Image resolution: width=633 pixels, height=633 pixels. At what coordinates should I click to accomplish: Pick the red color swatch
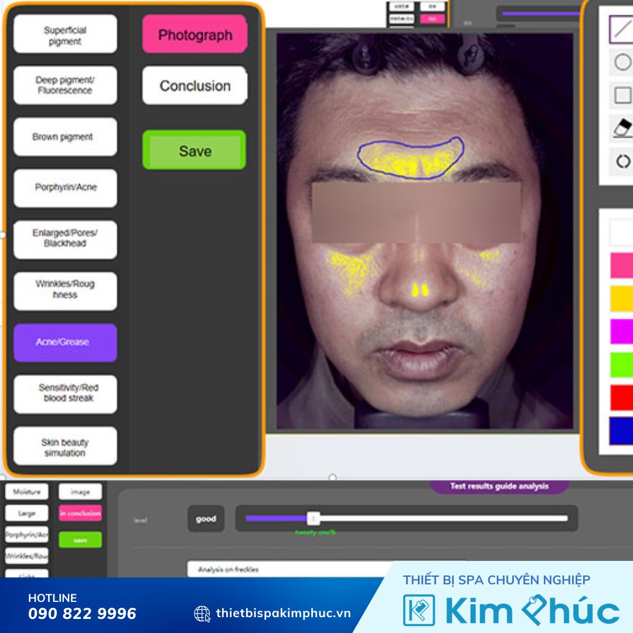[x=621, y=397]
